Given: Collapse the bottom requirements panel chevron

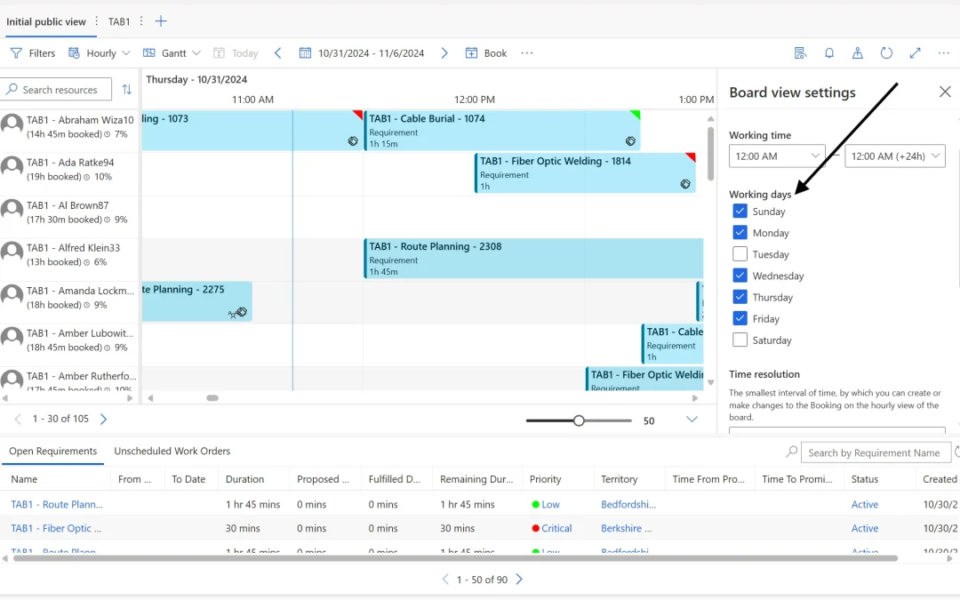Looking at the screenshot, I should (x=692, y=420).
